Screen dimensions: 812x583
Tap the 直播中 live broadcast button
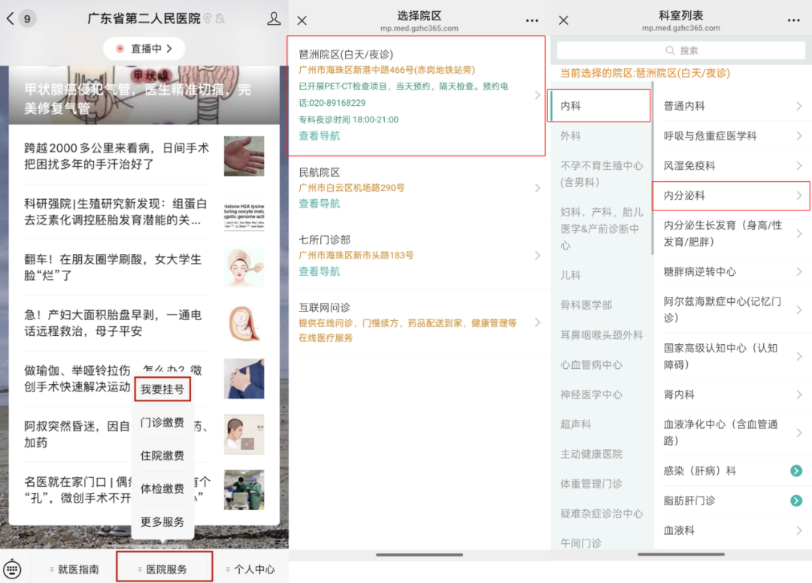pos(144,49)
